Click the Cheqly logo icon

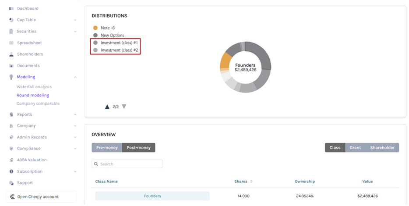point(12,197)
